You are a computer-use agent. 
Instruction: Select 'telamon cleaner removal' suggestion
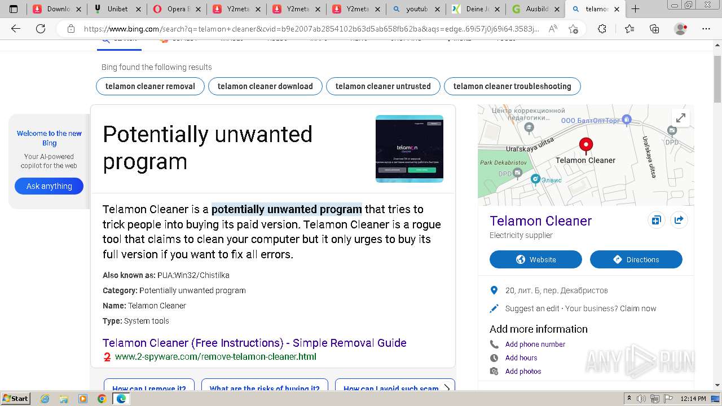tap(150, 86)
